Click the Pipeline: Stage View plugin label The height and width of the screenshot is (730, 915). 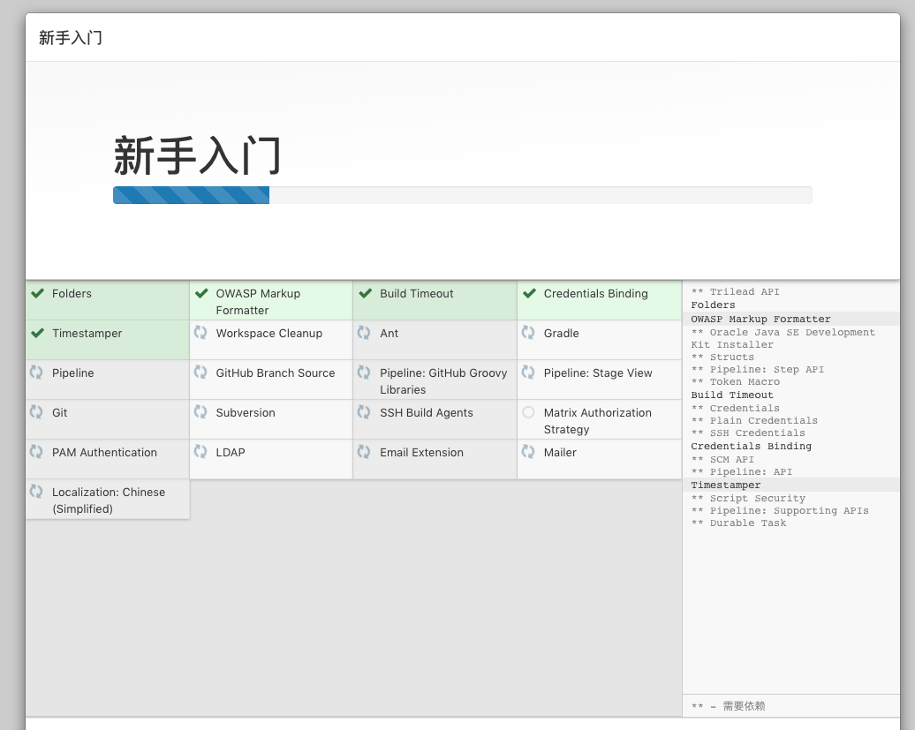(597, 373)
